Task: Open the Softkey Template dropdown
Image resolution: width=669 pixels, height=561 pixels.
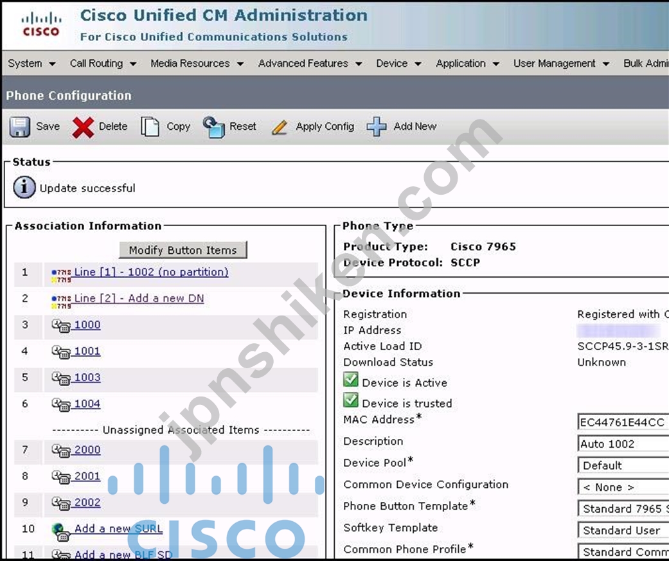Action: click(x=623, y=530)
